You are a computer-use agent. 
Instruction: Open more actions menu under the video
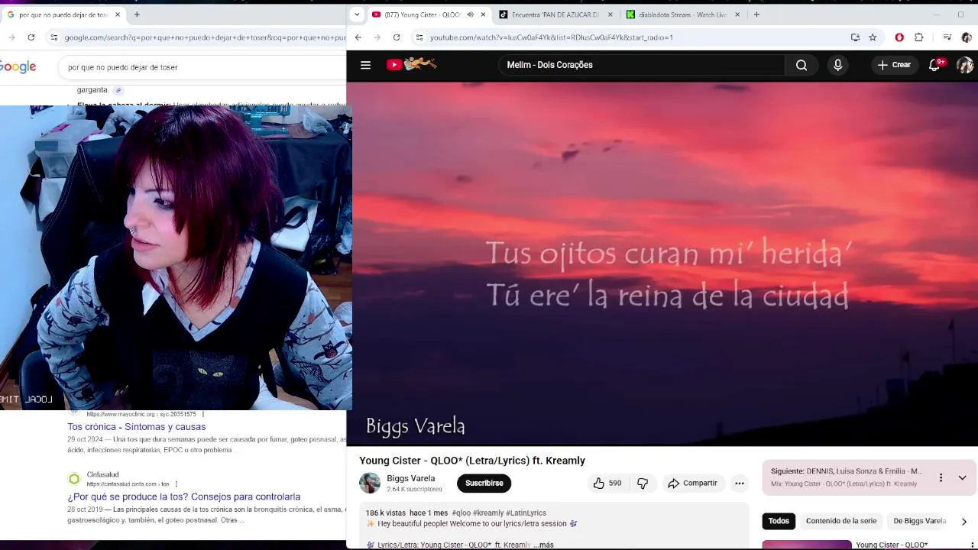[x=739, y=483]
